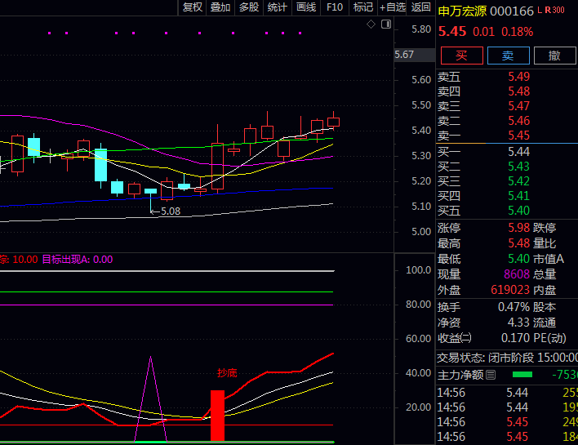Viewport: 578px width, 445px height.
Task: Toggle the side panel layout icon
Action: tap(384, 24)
